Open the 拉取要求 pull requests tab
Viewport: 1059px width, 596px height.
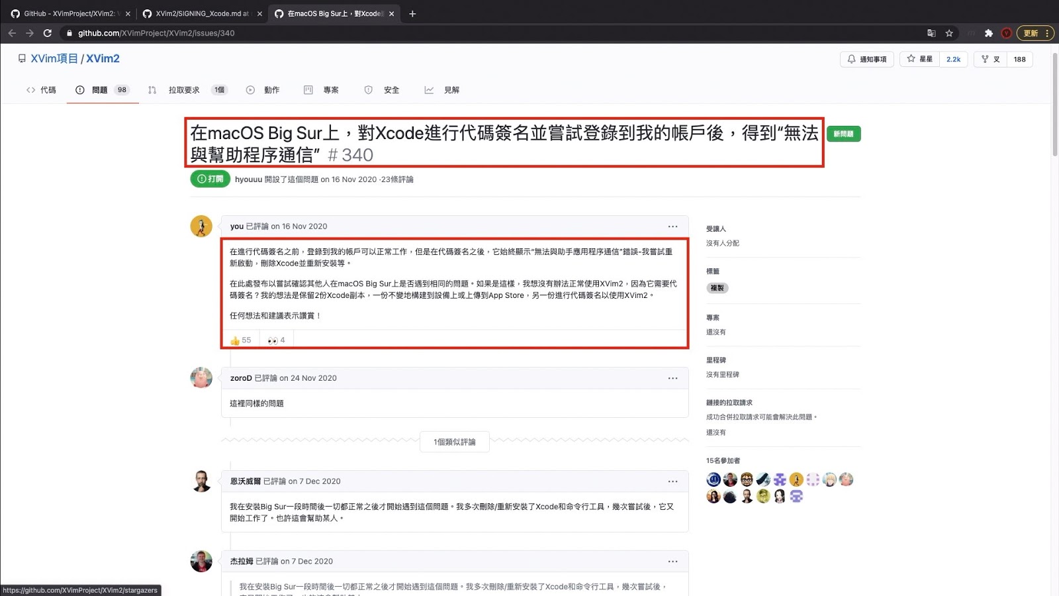coord(187,90)
